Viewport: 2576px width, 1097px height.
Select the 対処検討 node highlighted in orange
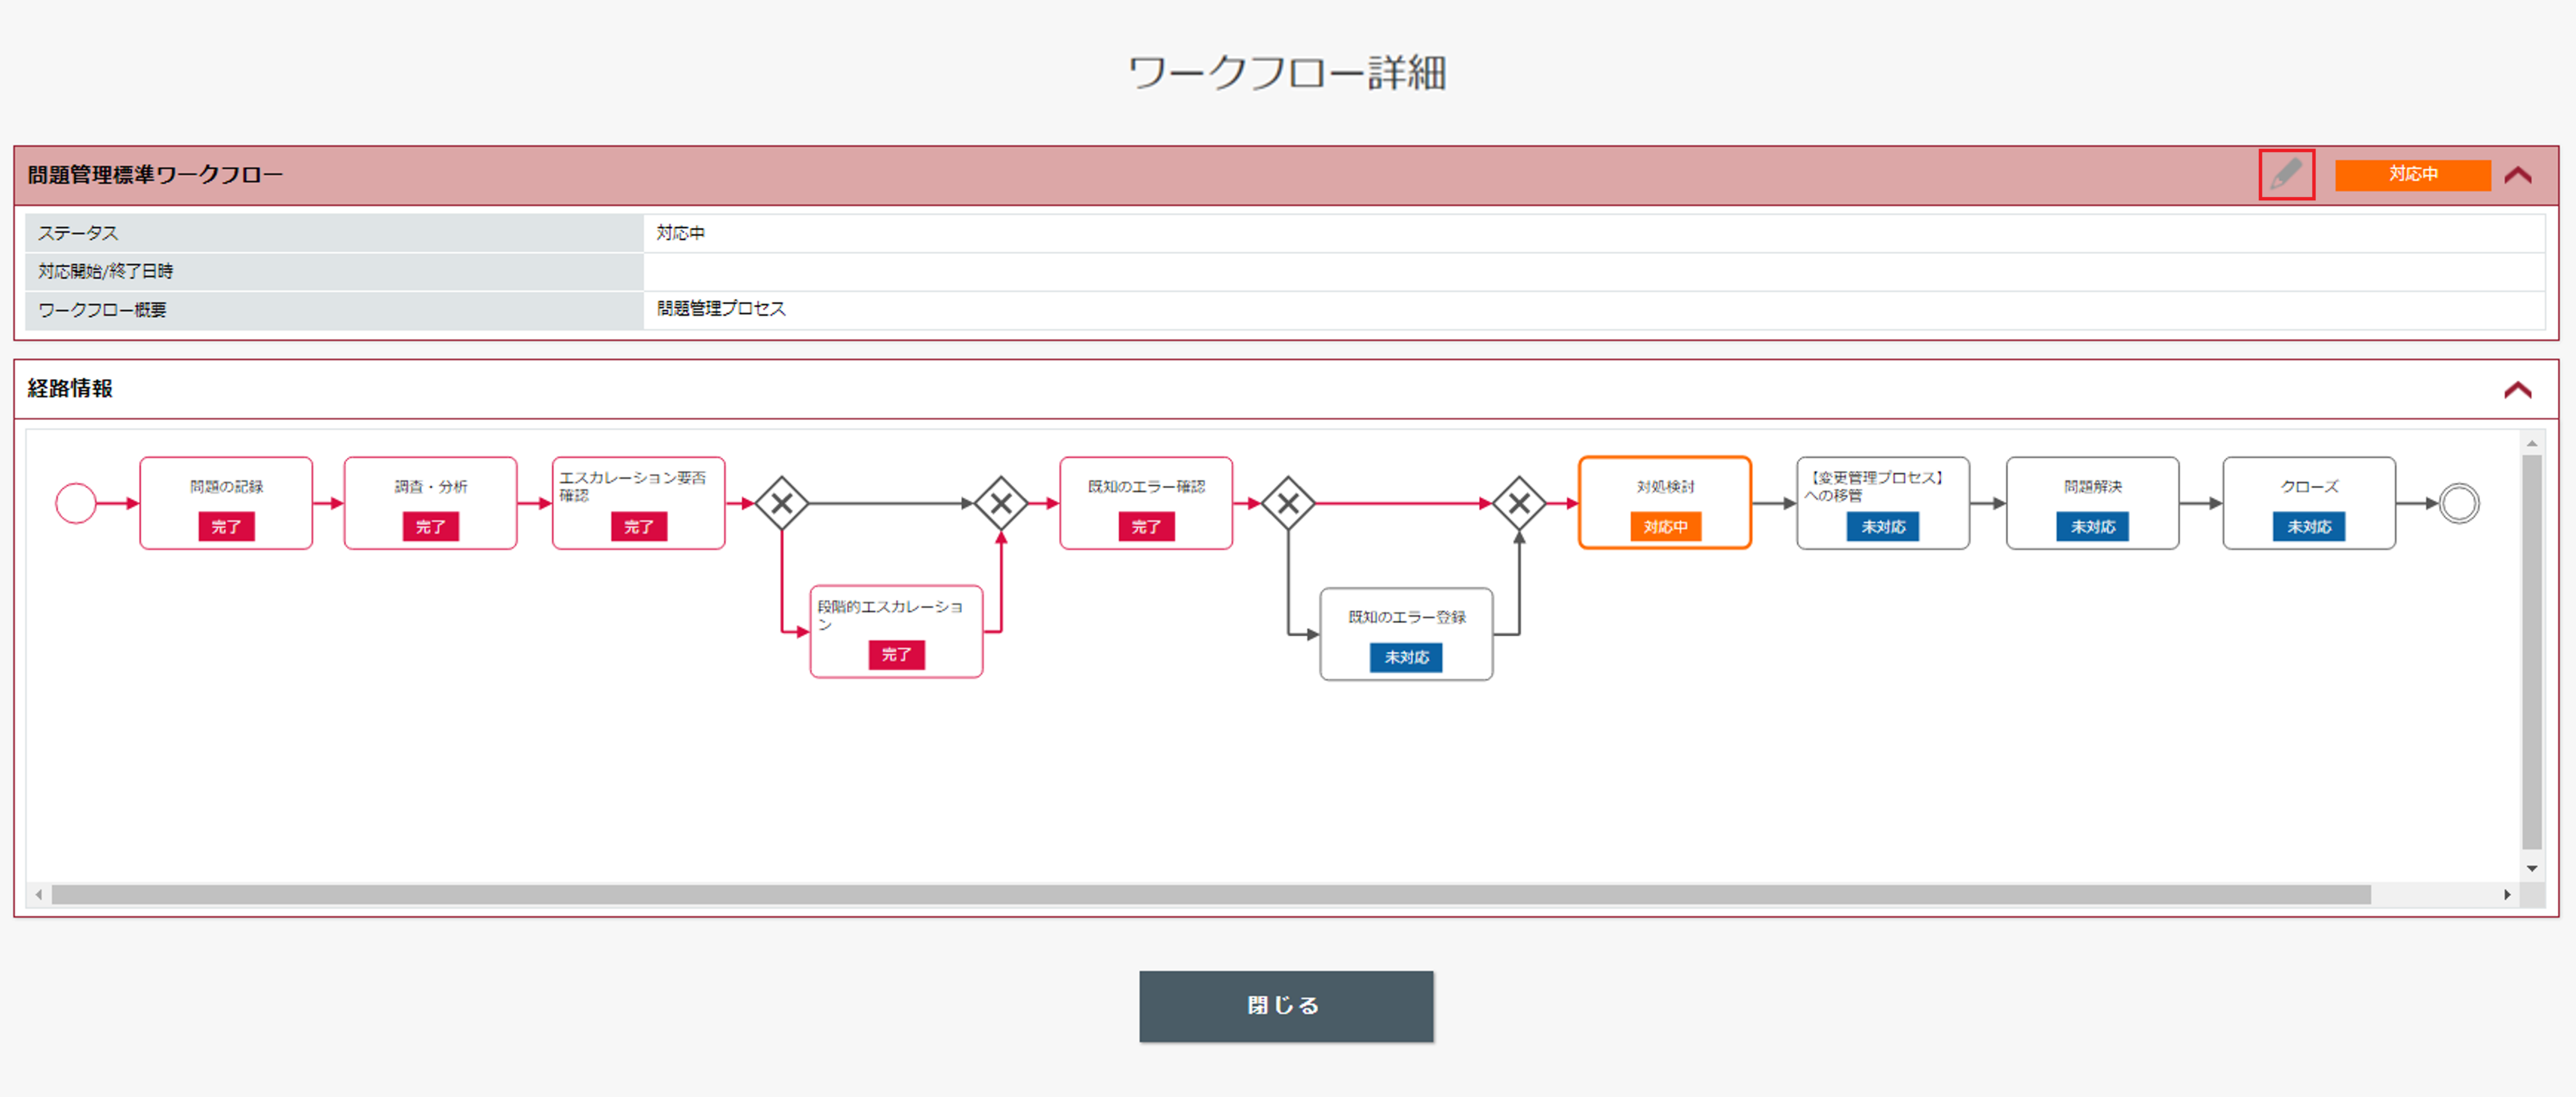tap(1665, 503)
